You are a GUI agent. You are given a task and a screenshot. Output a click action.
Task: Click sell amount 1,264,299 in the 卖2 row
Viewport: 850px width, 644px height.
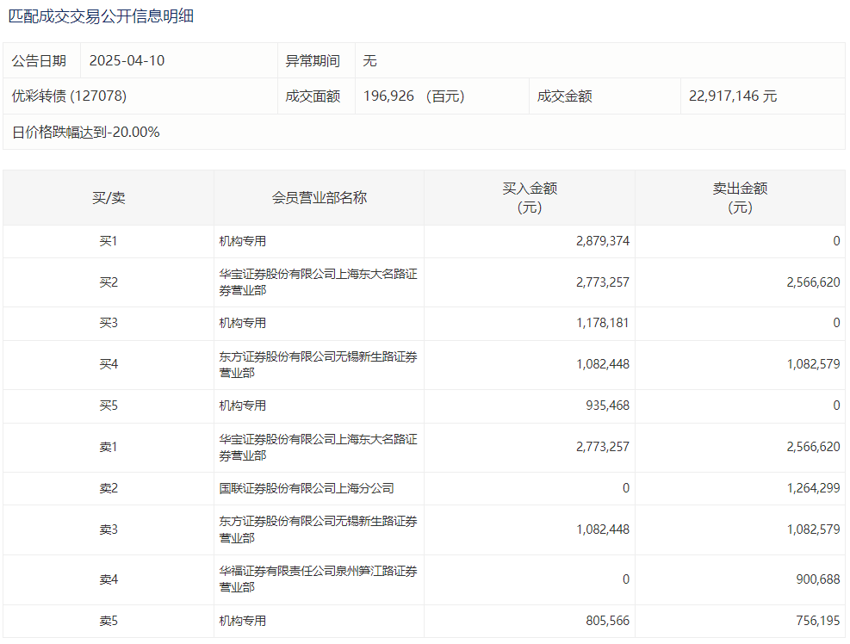813,488
